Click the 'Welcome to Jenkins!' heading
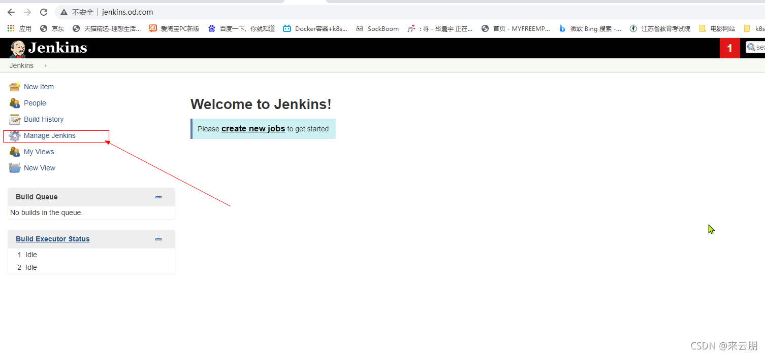The image size is (765, 355). 261,104
